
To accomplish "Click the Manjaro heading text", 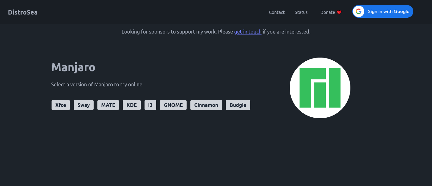I will coord(73,67).
